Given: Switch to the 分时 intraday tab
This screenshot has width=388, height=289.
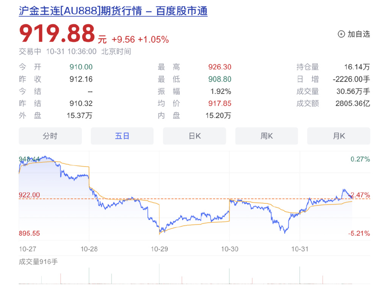Looking at the screenshot, I should pyautogui.click(x=50, y=136).
